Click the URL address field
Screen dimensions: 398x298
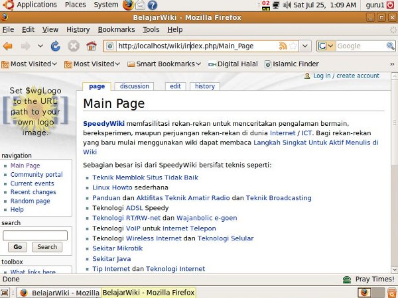point(197,46)
